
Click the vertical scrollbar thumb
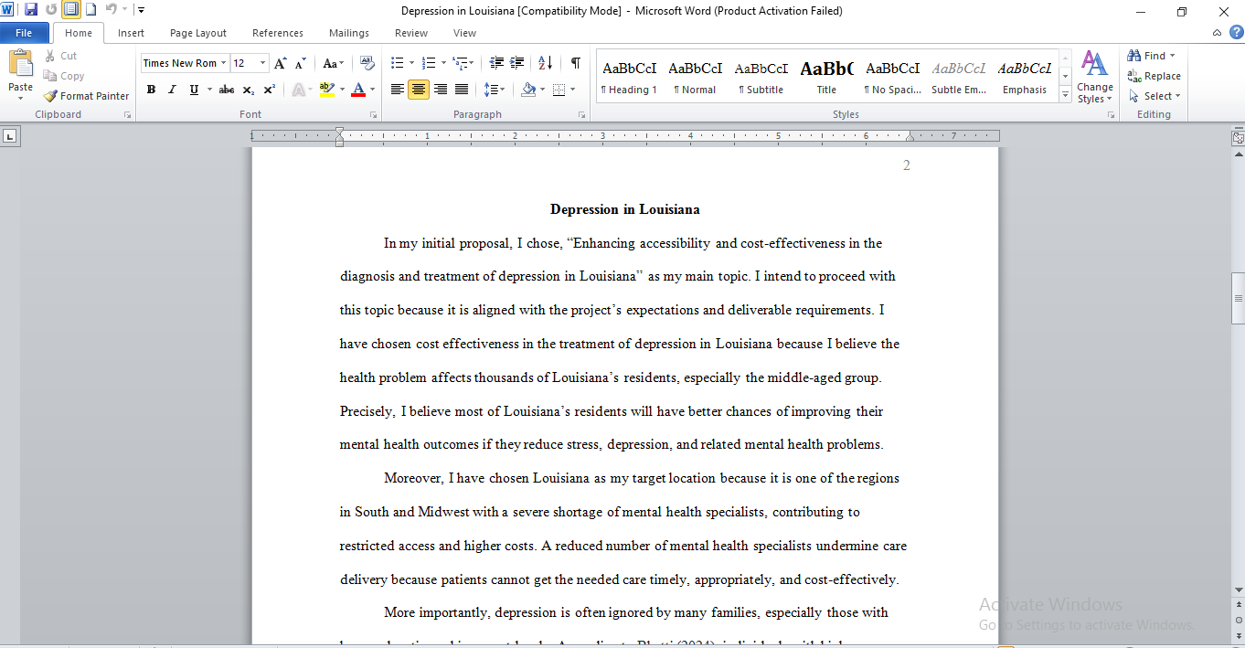tap(1238, 298)
